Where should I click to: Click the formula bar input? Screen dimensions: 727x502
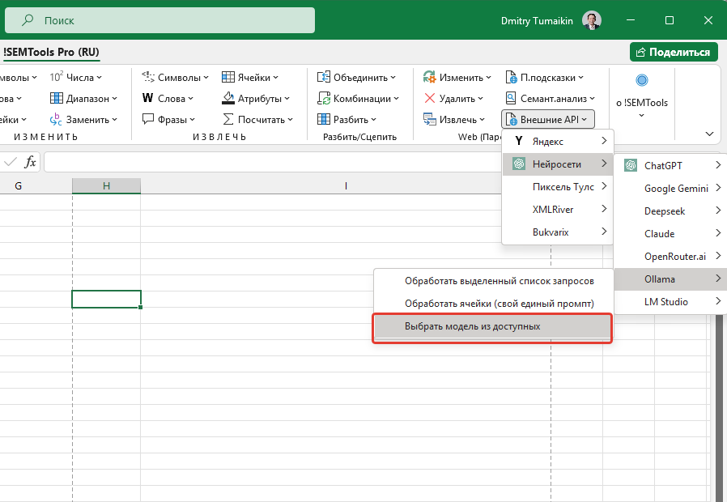click(274, 162)
